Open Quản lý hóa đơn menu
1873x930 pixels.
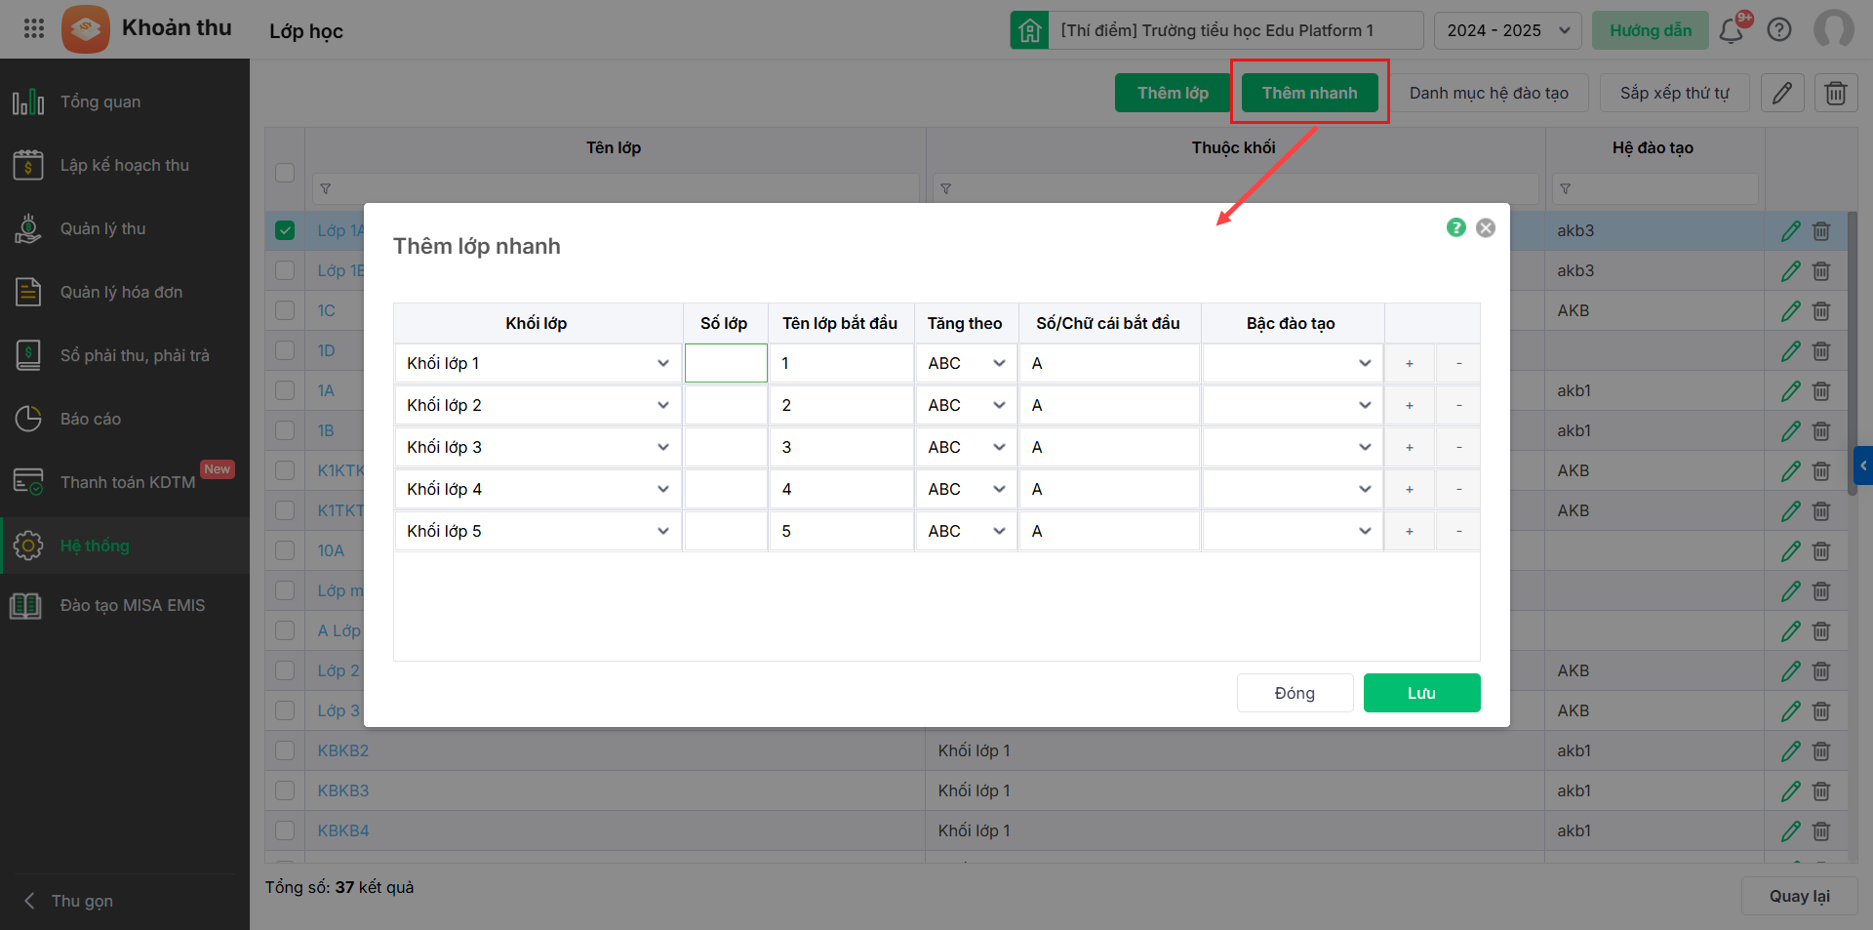pos(125,292)
